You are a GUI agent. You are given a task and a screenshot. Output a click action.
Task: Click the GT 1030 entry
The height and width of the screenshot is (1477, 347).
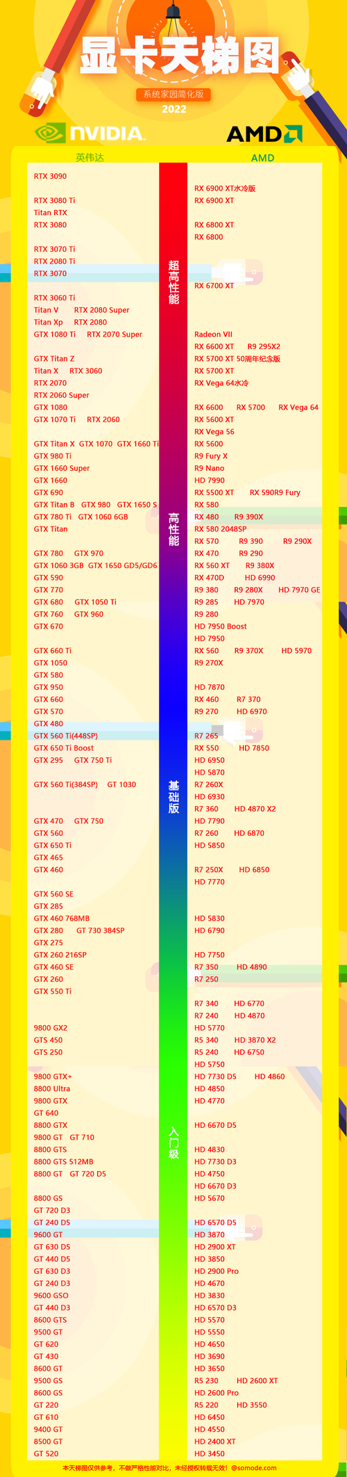121,784
